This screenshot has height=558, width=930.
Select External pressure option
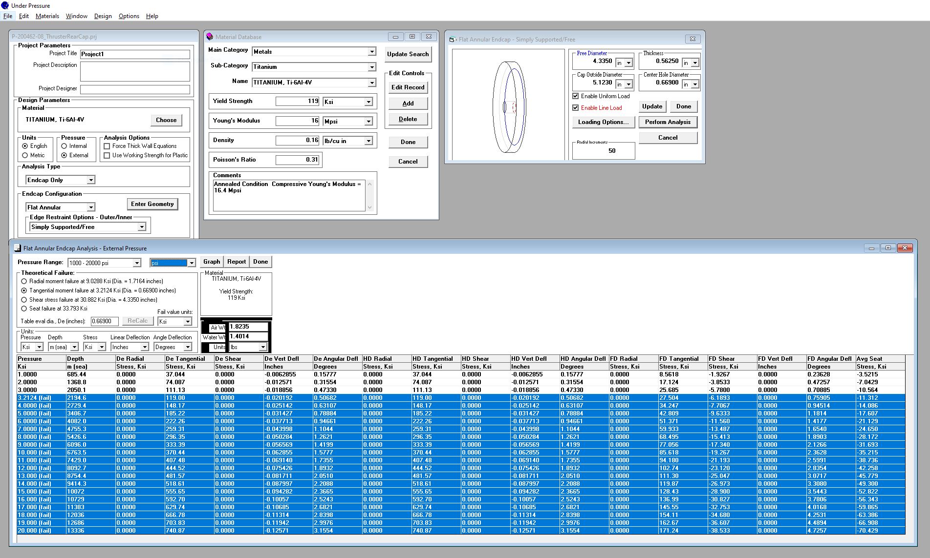[64, 155]
